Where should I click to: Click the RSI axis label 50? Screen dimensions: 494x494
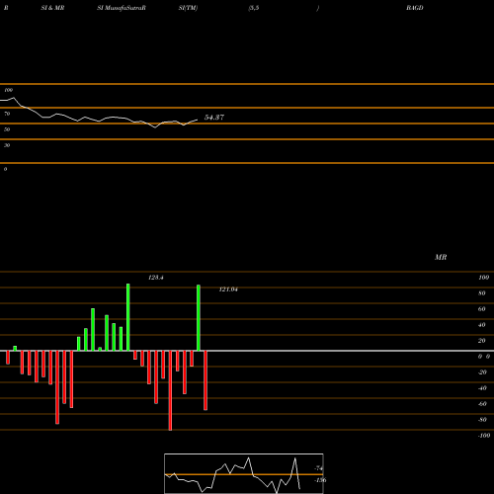pyautogui.click(x=7, y=129)
